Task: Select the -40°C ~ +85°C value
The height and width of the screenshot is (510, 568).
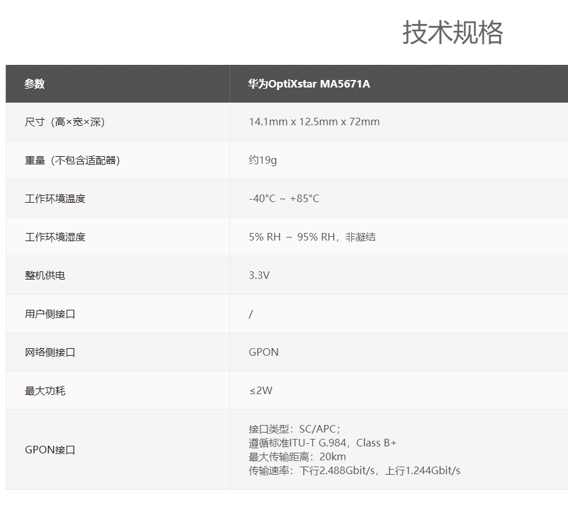Action: (284, 198)
